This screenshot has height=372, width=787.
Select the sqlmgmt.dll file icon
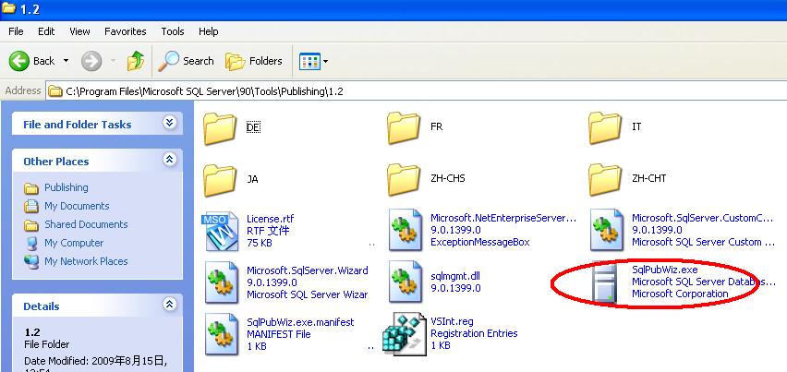[x=405, y=282]
